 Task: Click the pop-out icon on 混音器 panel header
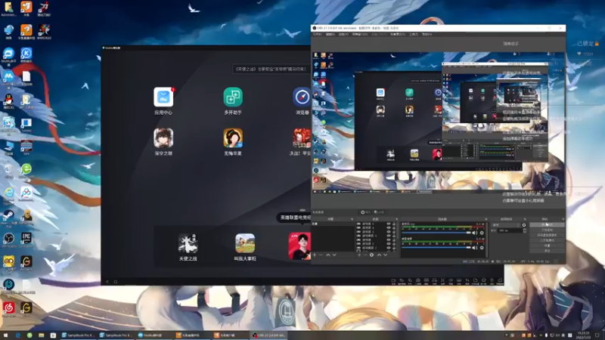pos(486,219)
